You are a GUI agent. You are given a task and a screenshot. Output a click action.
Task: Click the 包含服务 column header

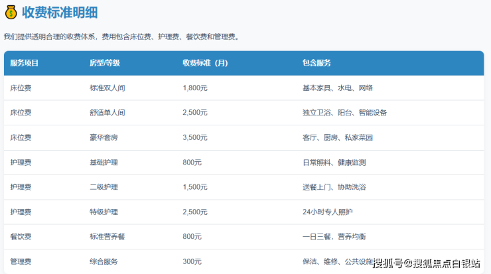pyautogui.click(x=316, y=63)
